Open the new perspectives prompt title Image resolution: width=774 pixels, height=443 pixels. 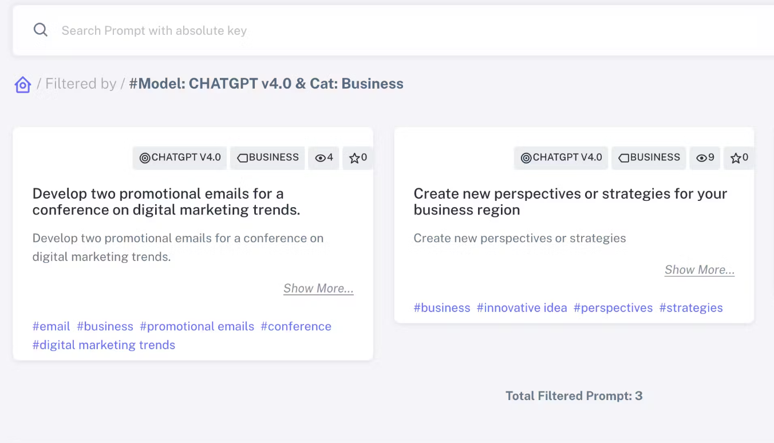pyautogui.click(x=570, y=201)
